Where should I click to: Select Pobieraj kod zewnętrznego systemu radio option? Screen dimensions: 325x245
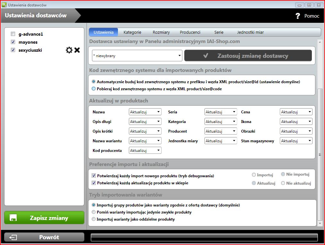coord(94,89)
